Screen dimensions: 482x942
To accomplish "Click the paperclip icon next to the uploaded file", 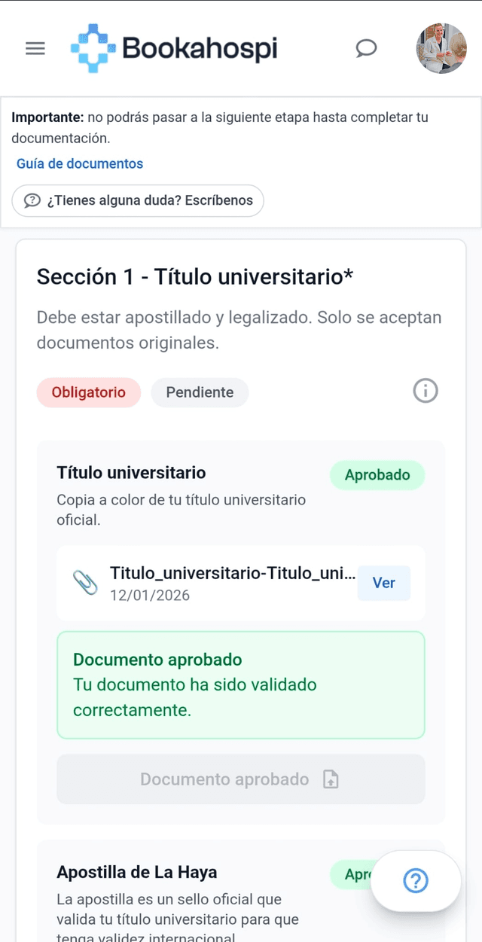I will click(x=87, y=582).
